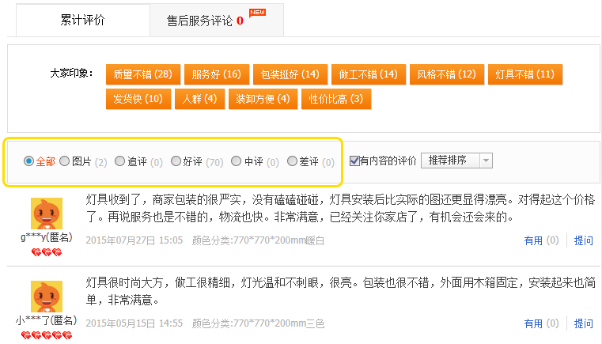Click the 服务好 (16) impression tag
The image size is (602, 344).
pyautogui.click(x=215, y=74)
